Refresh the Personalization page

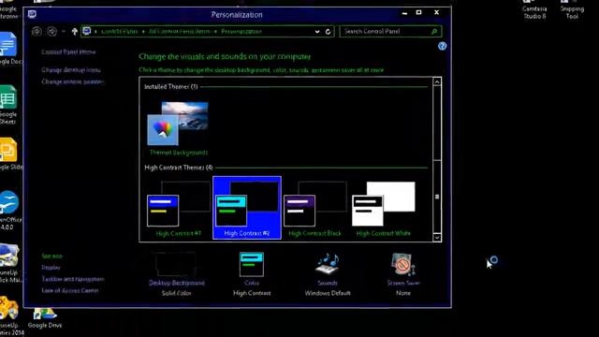(x=328, y=32)
